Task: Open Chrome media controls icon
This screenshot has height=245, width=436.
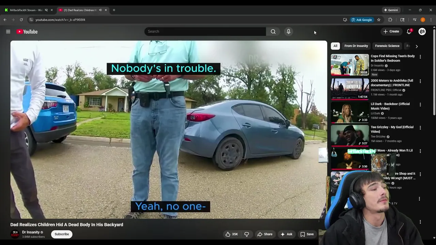Action: 415,20
